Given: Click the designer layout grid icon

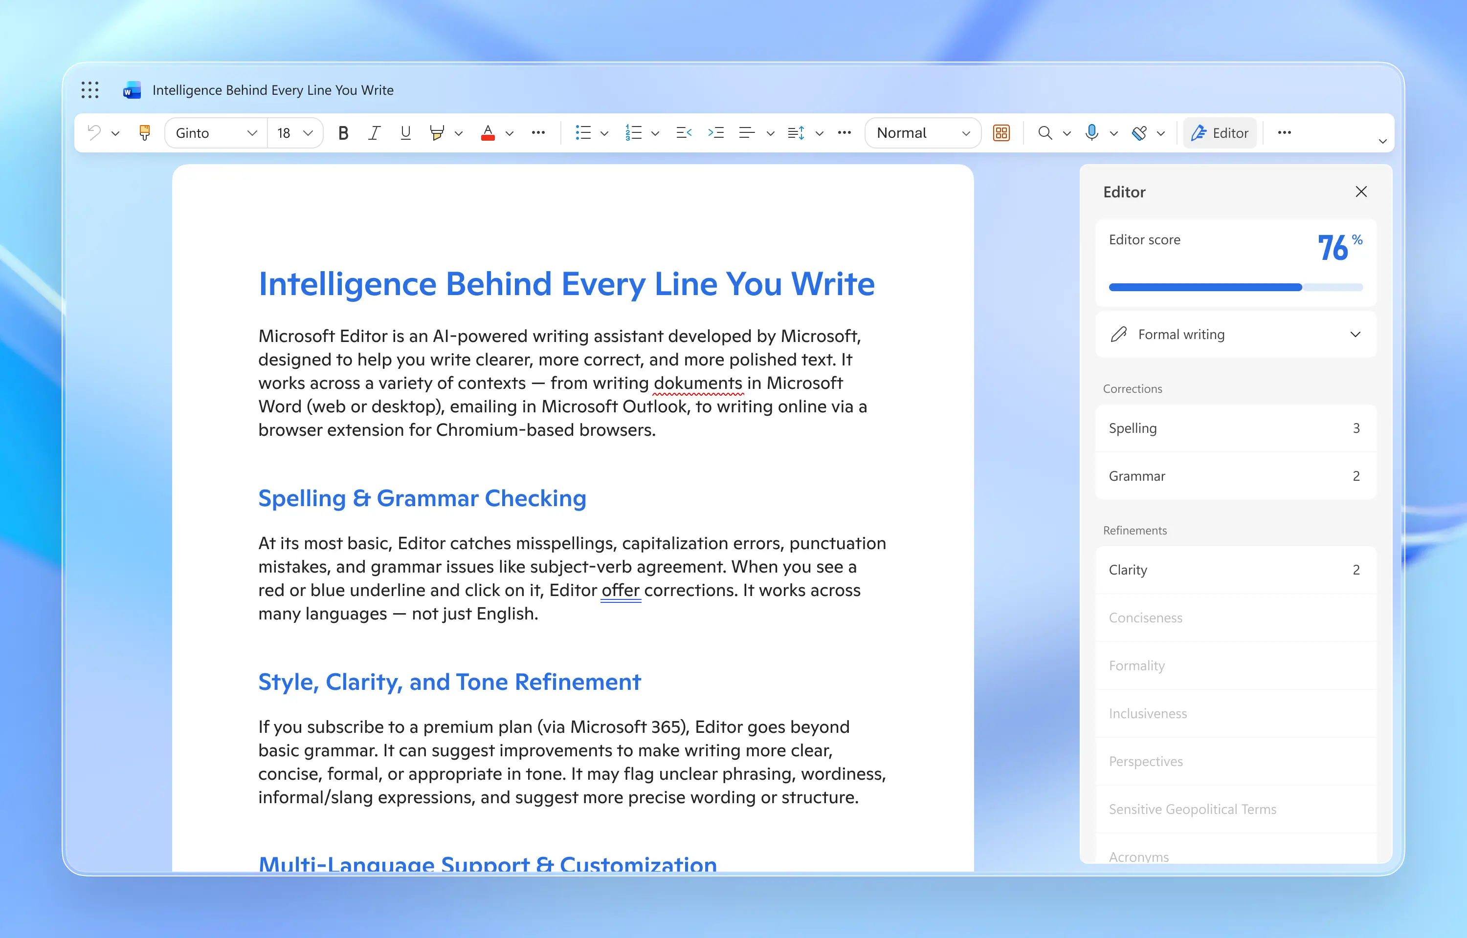Looking at the screenshot, I should (1001, 133).
